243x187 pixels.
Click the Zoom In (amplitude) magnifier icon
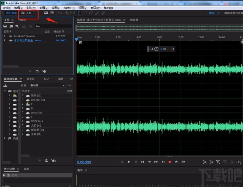tap(204, 162)
